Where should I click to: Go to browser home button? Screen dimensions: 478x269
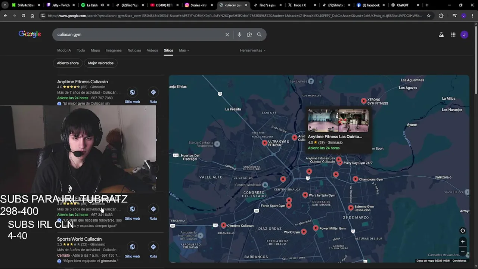32,16
